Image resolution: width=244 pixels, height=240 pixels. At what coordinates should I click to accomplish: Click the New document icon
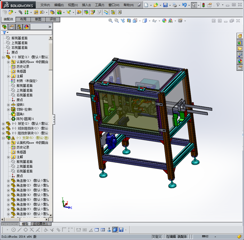tap(146, 5)
